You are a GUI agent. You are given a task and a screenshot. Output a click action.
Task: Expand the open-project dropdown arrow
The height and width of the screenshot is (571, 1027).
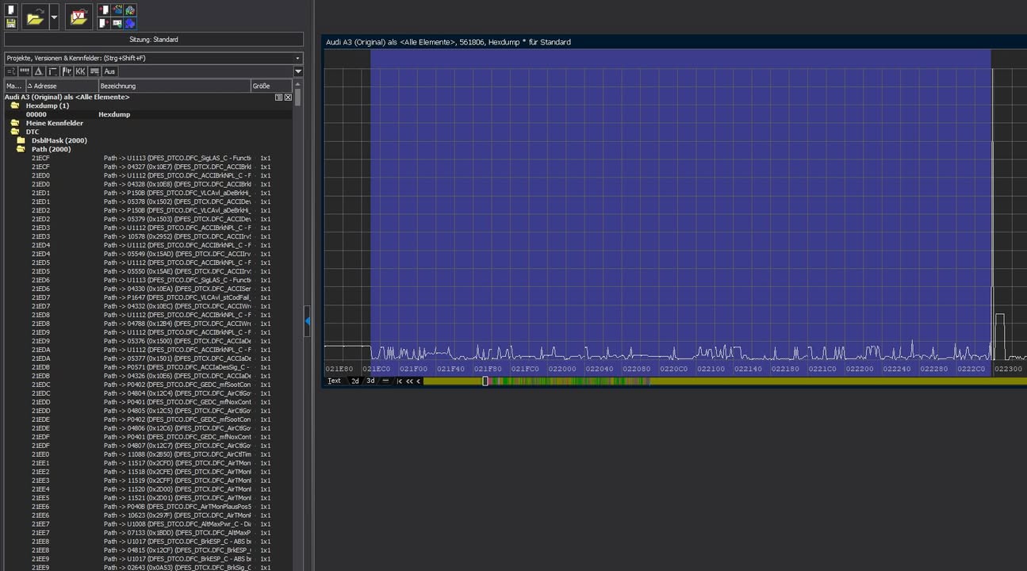[54, 17]
